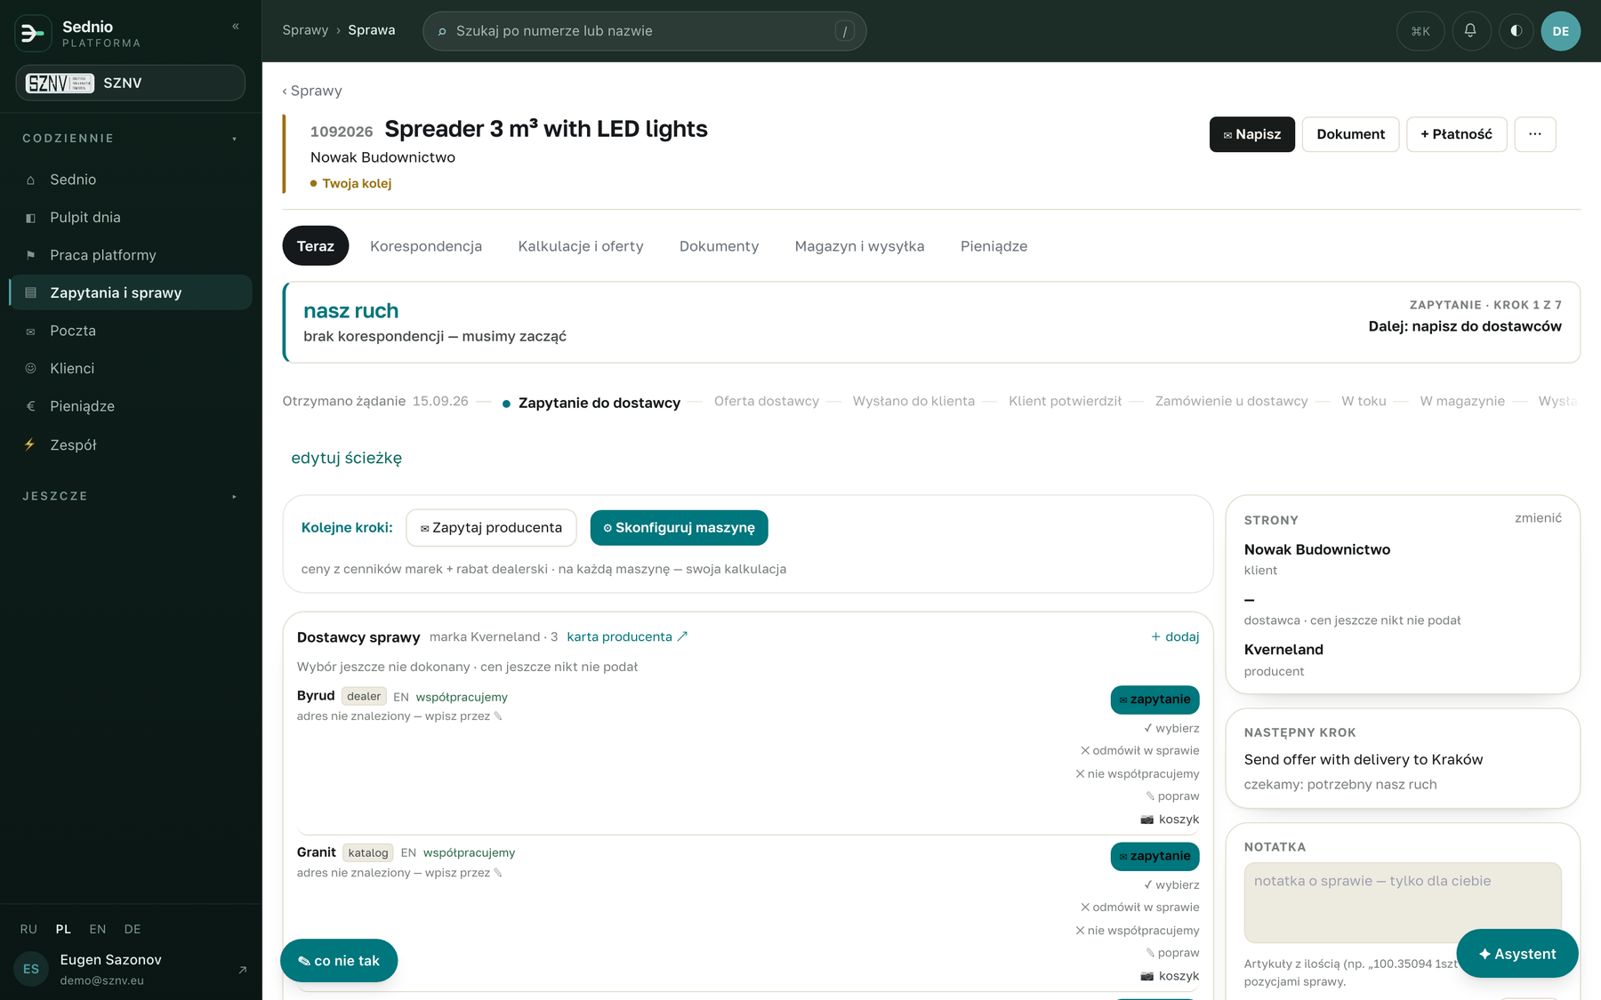
Task: Collapse the CODZIENNIE section
Action: point(130,138)
